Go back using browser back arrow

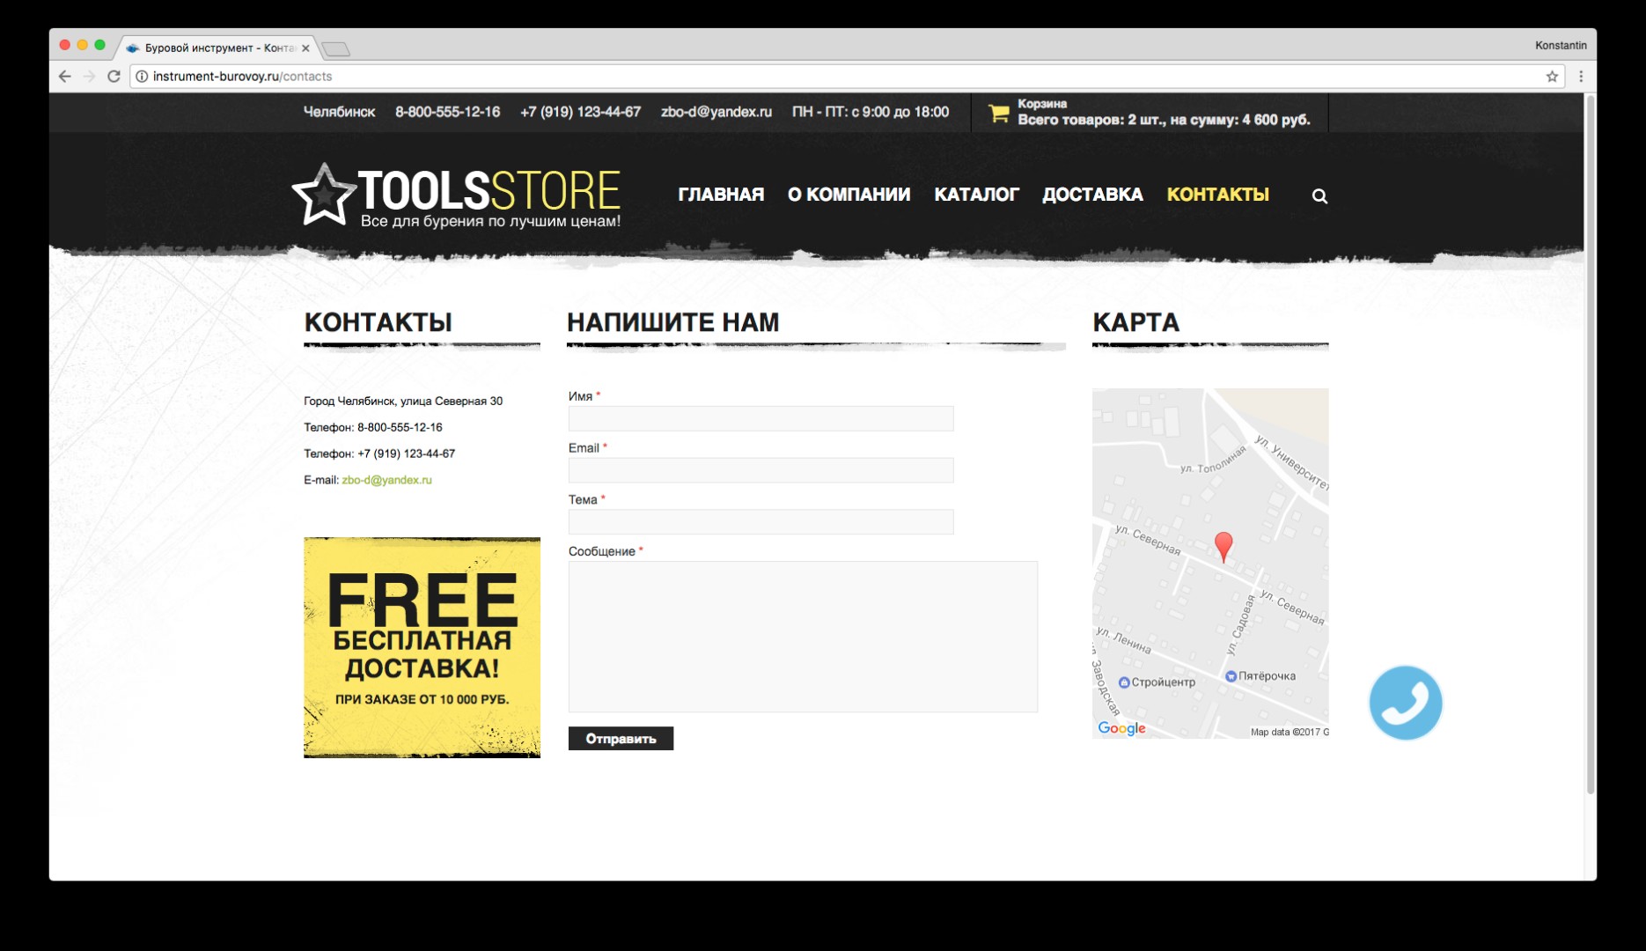click(x=65, y=77)
